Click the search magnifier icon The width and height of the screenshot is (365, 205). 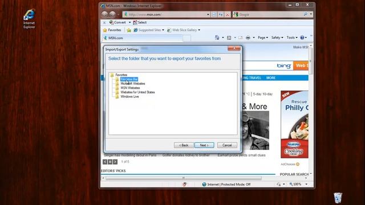[306, 14]
